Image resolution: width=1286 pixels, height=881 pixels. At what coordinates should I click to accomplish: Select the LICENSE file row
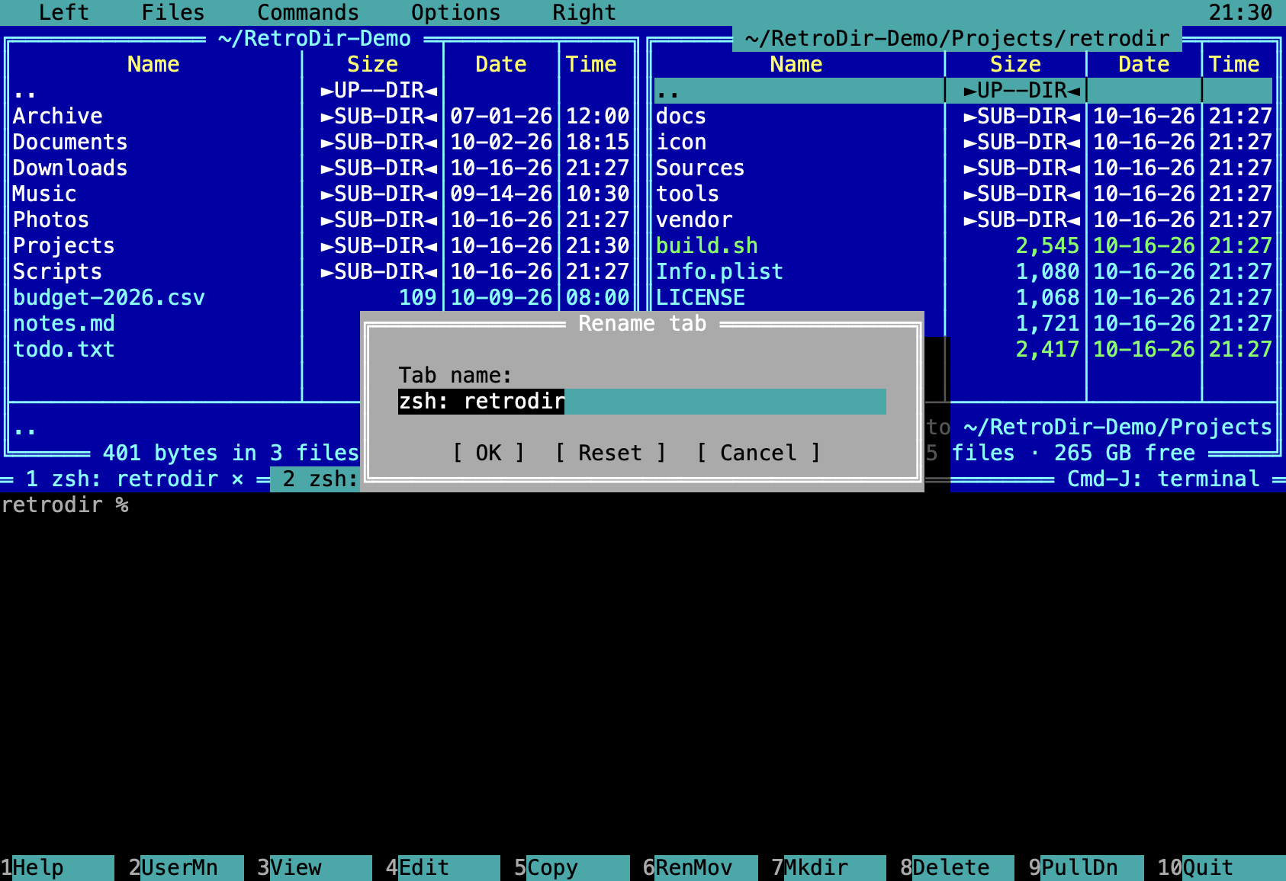pos(964,298)
